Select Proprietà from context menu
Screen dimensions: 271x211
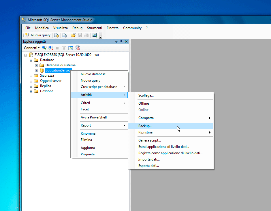point(99,154)
